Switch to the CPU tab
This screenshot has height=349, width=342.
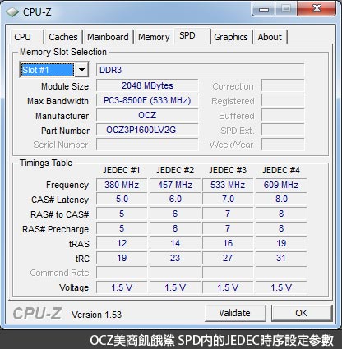click(22, 37)
